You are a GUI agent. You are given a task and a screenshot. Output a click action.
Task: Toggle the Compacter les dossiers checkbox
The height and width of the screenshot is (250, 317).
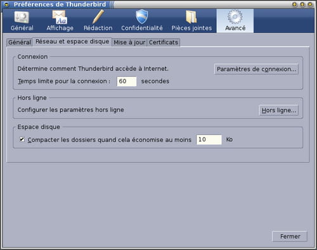coord(22,139)
